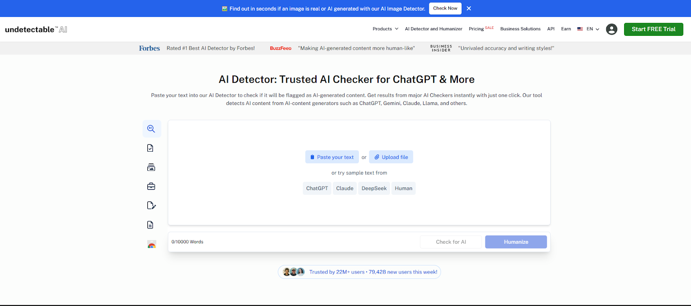Viewport: 691px width, 306px height.
Task: Open the Pricing SALE menu item
Action: click(x=481, y=29)
